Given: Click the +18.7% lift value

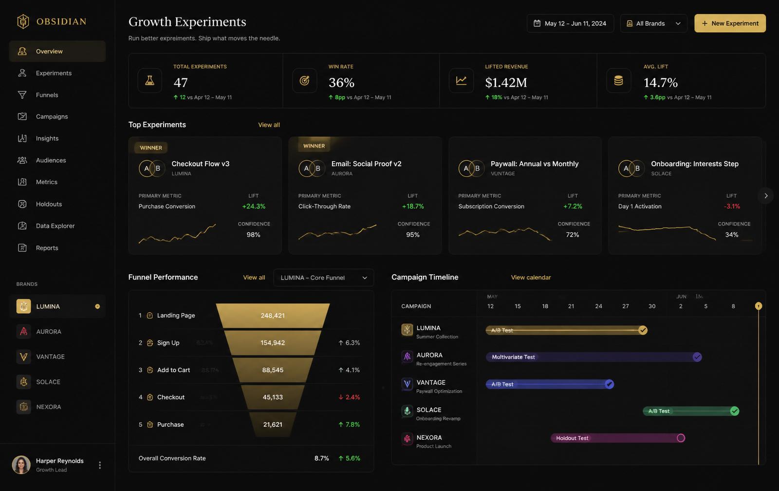Looking at the screenshot, I should [x=413, y=207].
